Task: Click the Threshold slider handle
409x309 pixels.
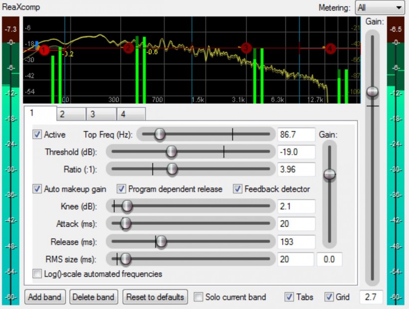Action: click(x=172, y=152)
